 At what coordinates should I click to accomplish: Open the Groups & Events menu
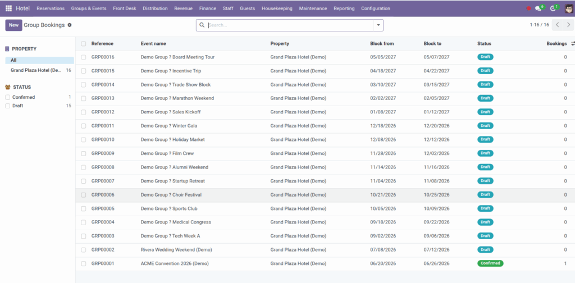coord(89,8)
